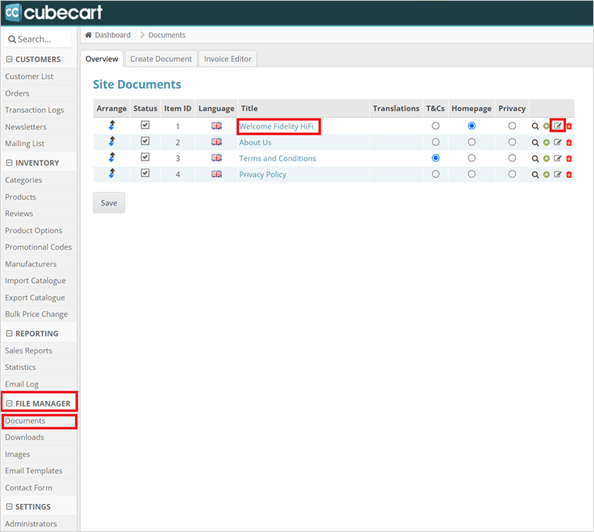The image size is (594, 532).
Task: Select Privacy radio for Privacy Policy row
Action: 512,174
